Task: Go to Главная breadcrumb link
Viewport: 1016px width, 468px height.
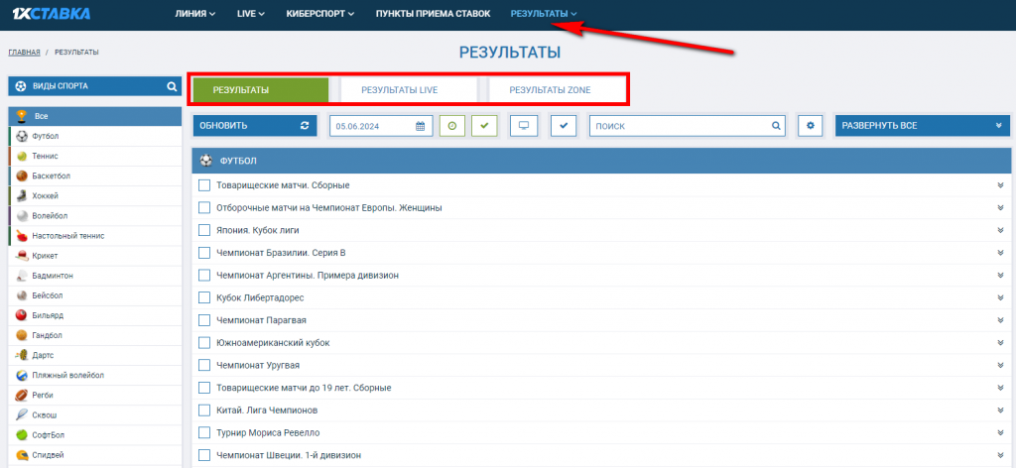Action: pyautogui.click(x=25, y=52)
